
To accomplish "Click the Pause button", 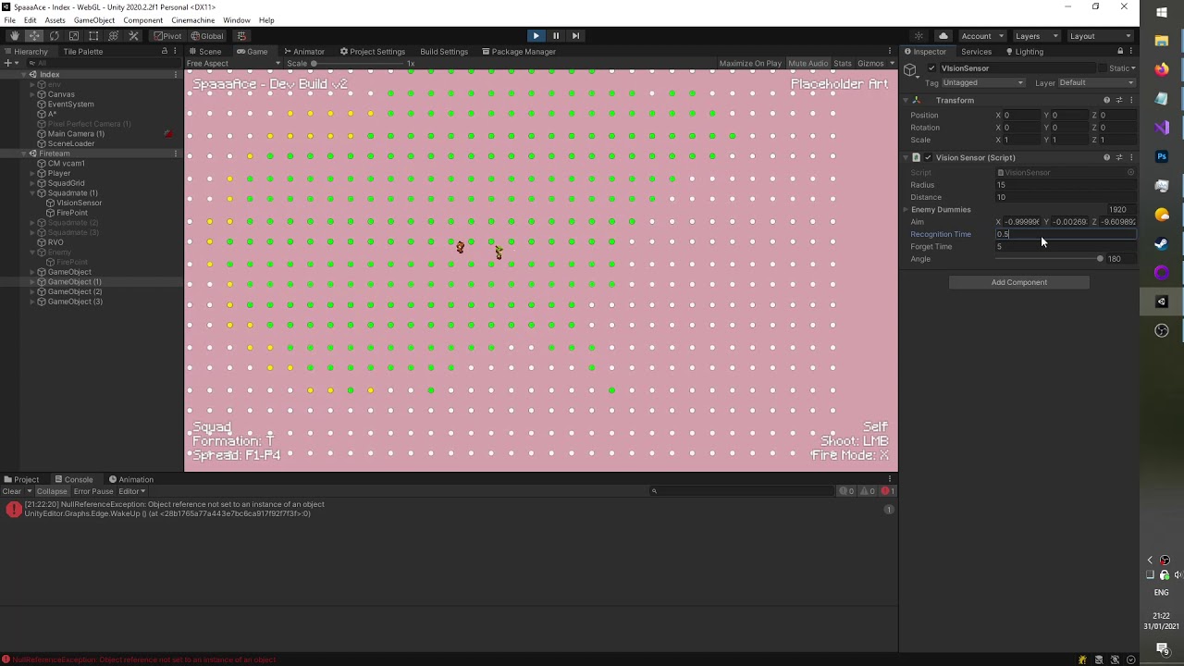I will tap(555, 36).
